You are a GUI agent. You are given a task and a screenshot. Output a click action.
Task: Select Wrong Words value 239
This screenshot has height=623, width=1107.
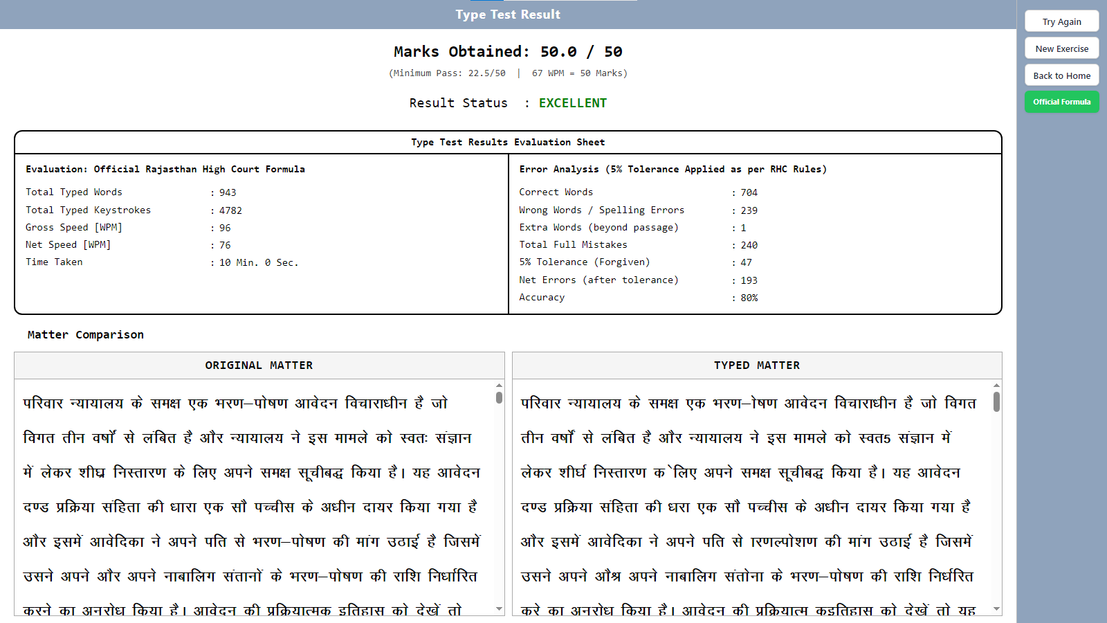tap(749, 210)
